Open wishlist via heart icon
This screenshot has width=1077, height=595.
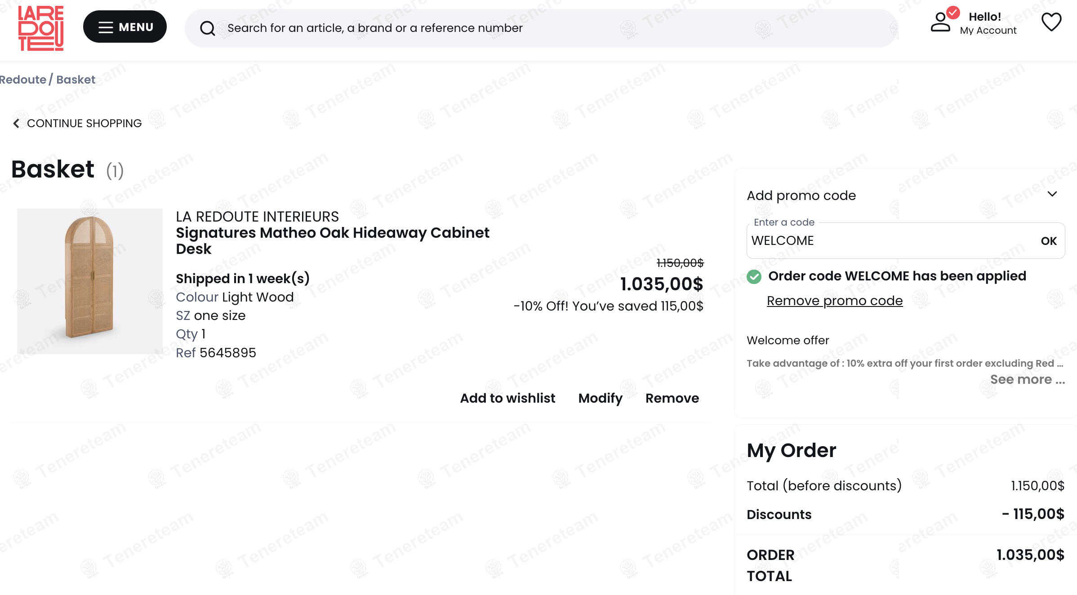pyautogui.click(x=1051, y=22)
